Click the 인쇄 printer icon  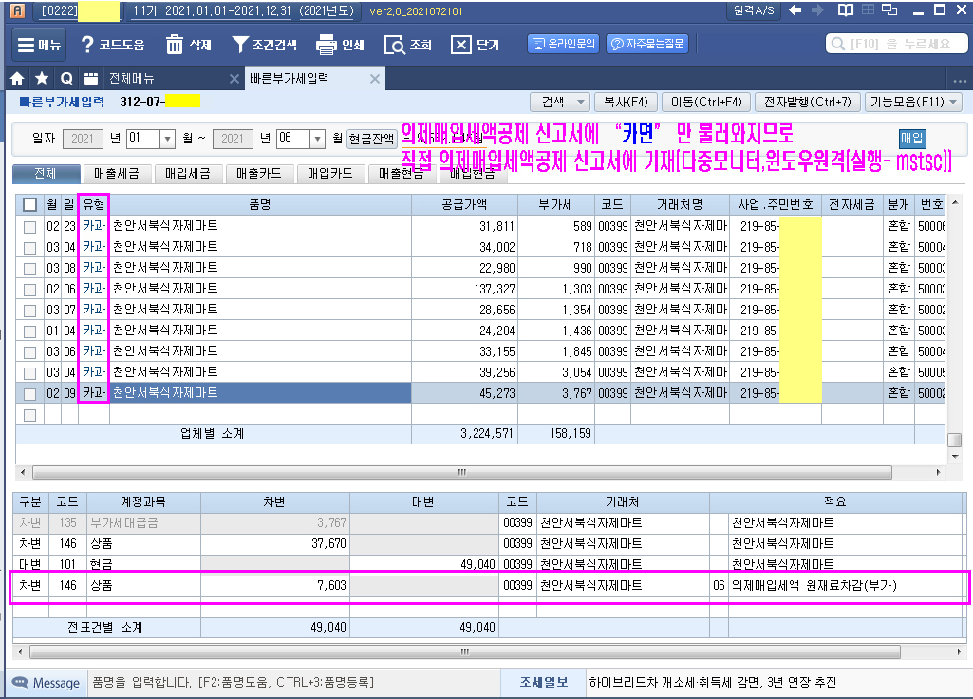pos(327,45)
